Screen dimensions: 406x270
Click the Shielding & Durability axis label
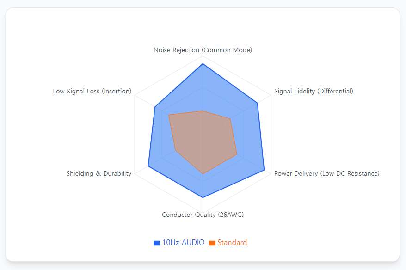[x=98, y=174]
